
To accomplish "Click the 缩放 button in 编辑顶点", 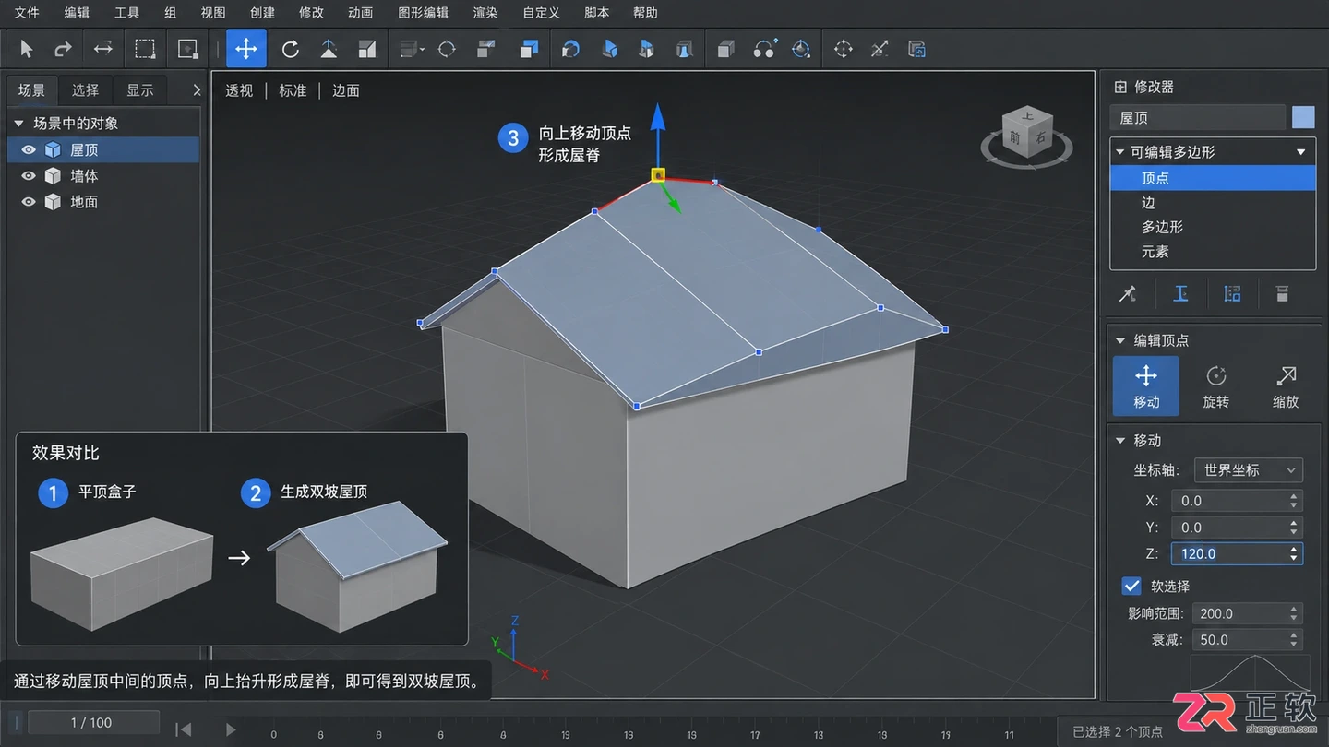I will (x=1286, y=385).
